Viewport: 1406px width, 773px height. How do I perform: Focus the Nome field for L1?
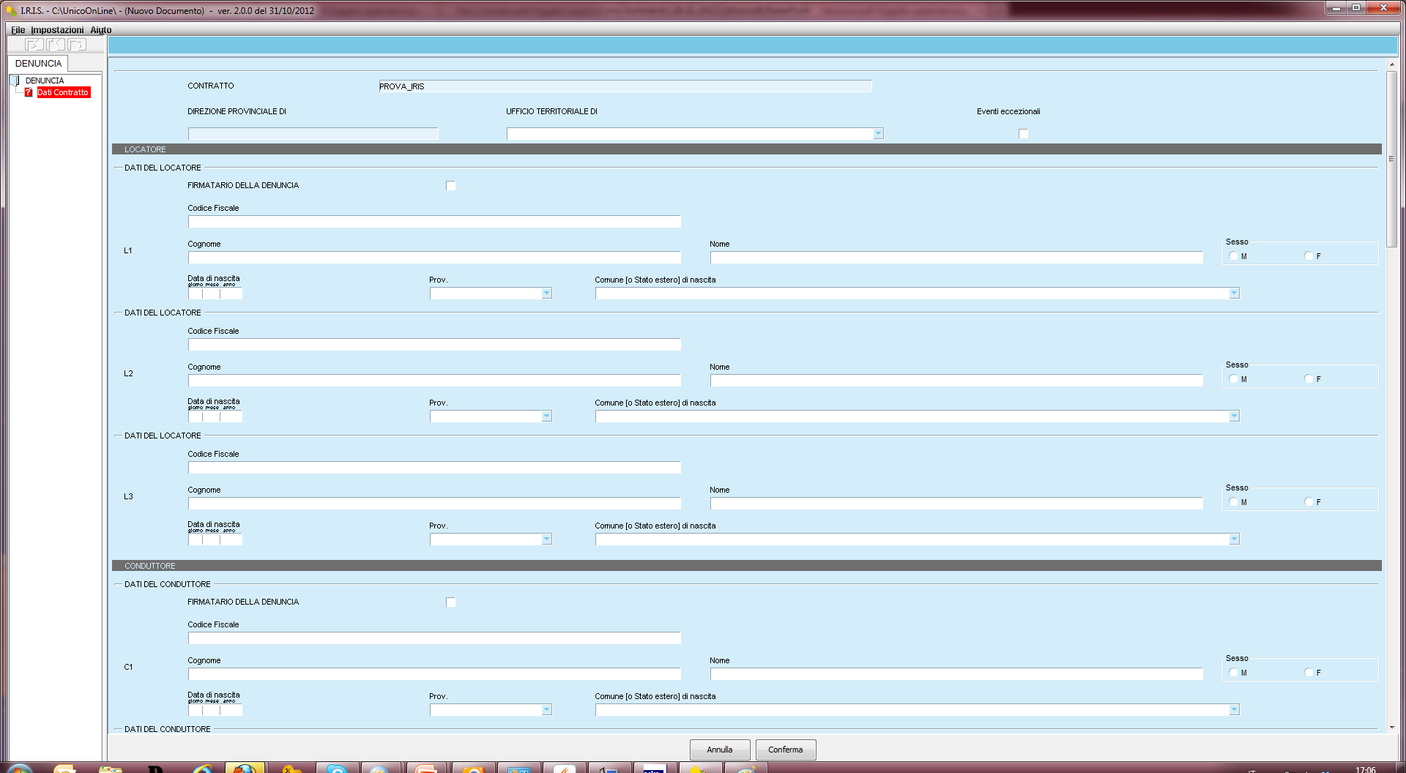click(956, 258)
